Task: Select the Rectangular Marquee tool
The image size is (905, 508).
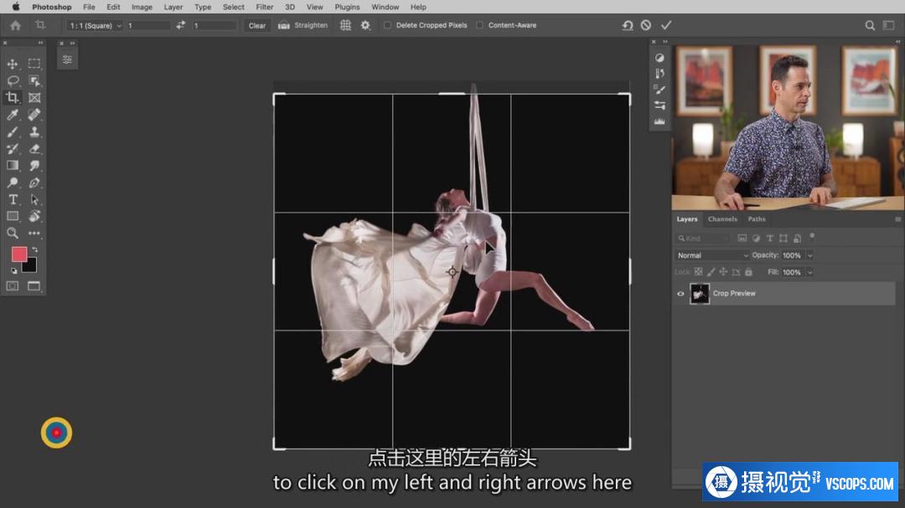Action: pyautogui.click(x=34, y=64)
